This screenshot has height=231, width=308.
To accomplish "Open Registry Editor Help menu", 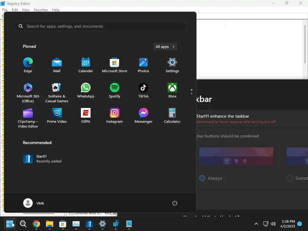I will coord(56,10).
